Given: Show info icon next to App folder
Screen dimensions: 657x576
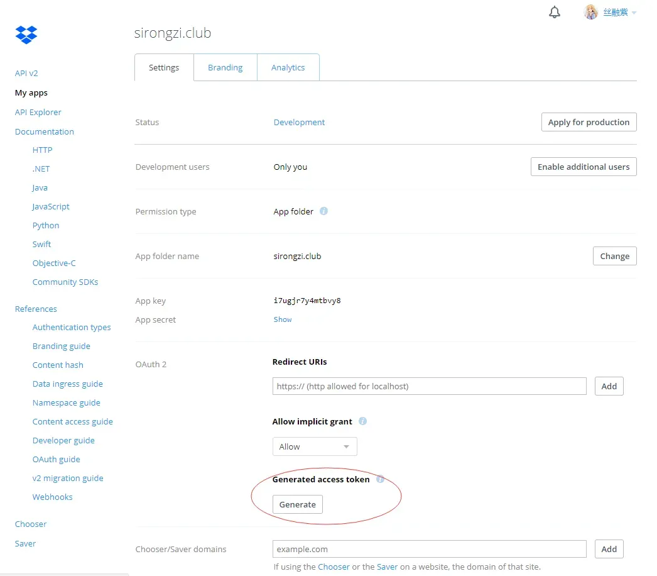Looking at the screenshot, I should click(x=324, y=211).
